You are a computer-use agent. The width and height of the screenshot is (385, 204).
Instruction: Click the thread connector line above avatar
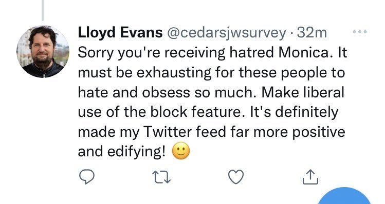pos(43,10)
